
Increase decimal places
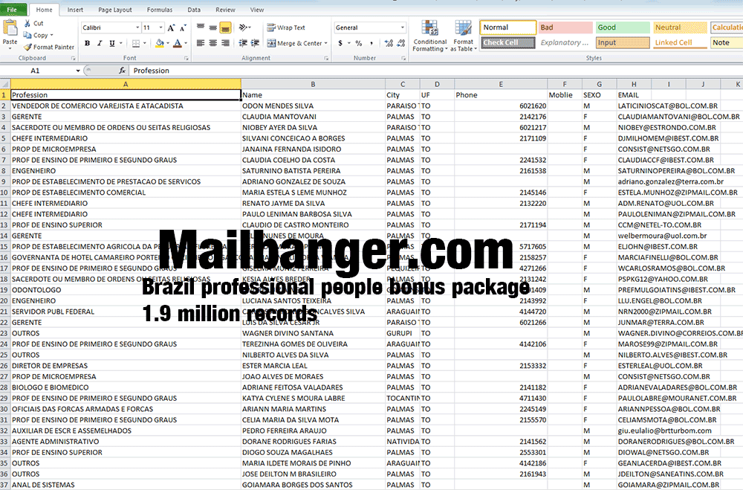pos(389,43)
